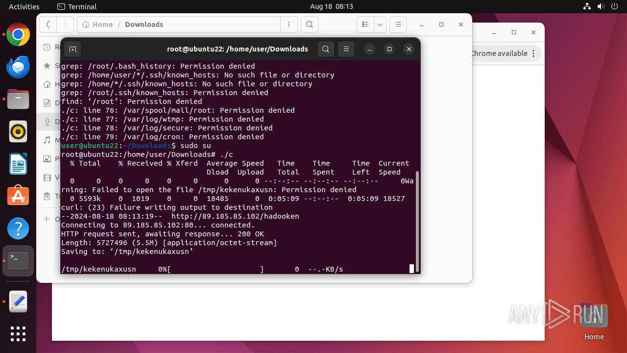Click the wget download progress bar
Image resolution: width=627 pixels, height=353 pixels.
pos(216,269)
